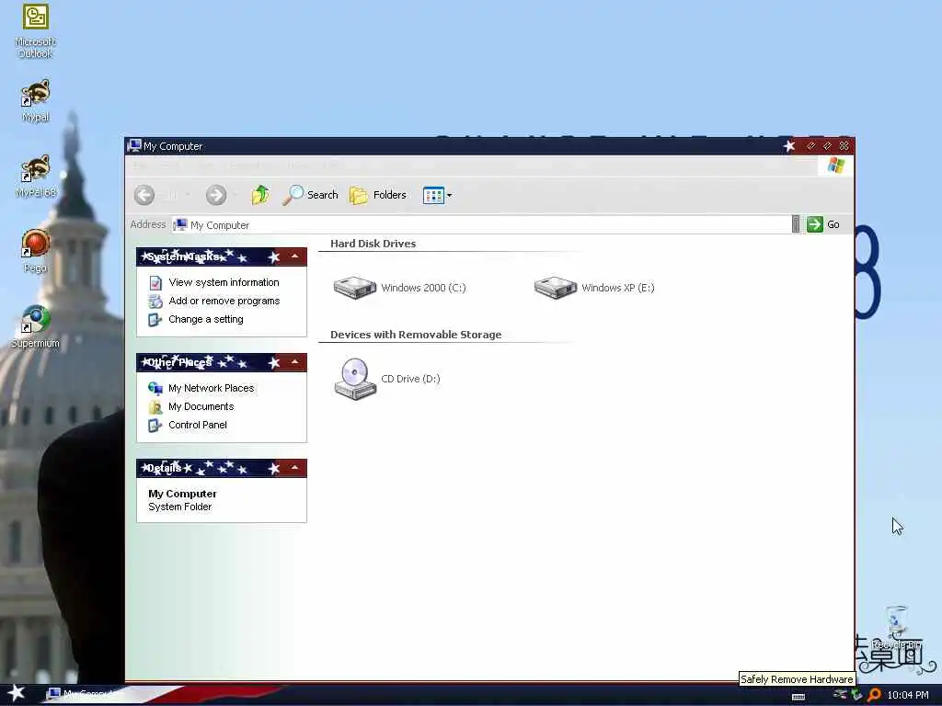The image size is (942, 706).
Task: Click the star button in title bar
Action: tap(789, 146)
